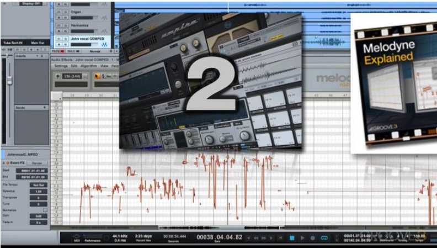
Task: Add a send with the Sends plus icon
Action: [x=44, y=107]
